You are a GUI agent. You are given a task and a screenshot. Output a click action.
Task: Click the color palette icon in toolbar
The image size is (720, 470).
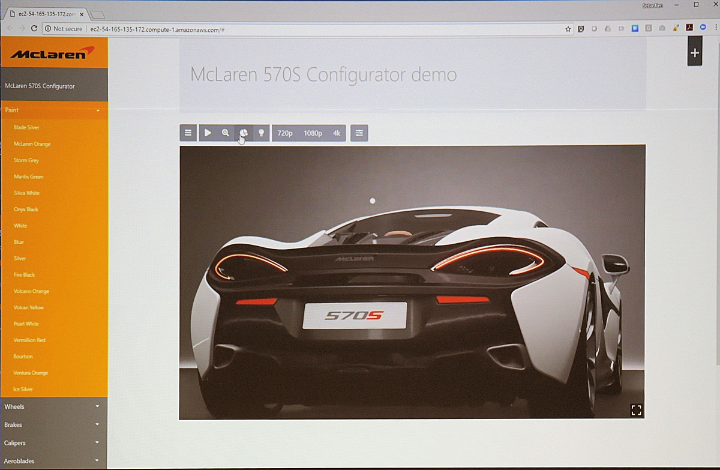click(244, 133)
